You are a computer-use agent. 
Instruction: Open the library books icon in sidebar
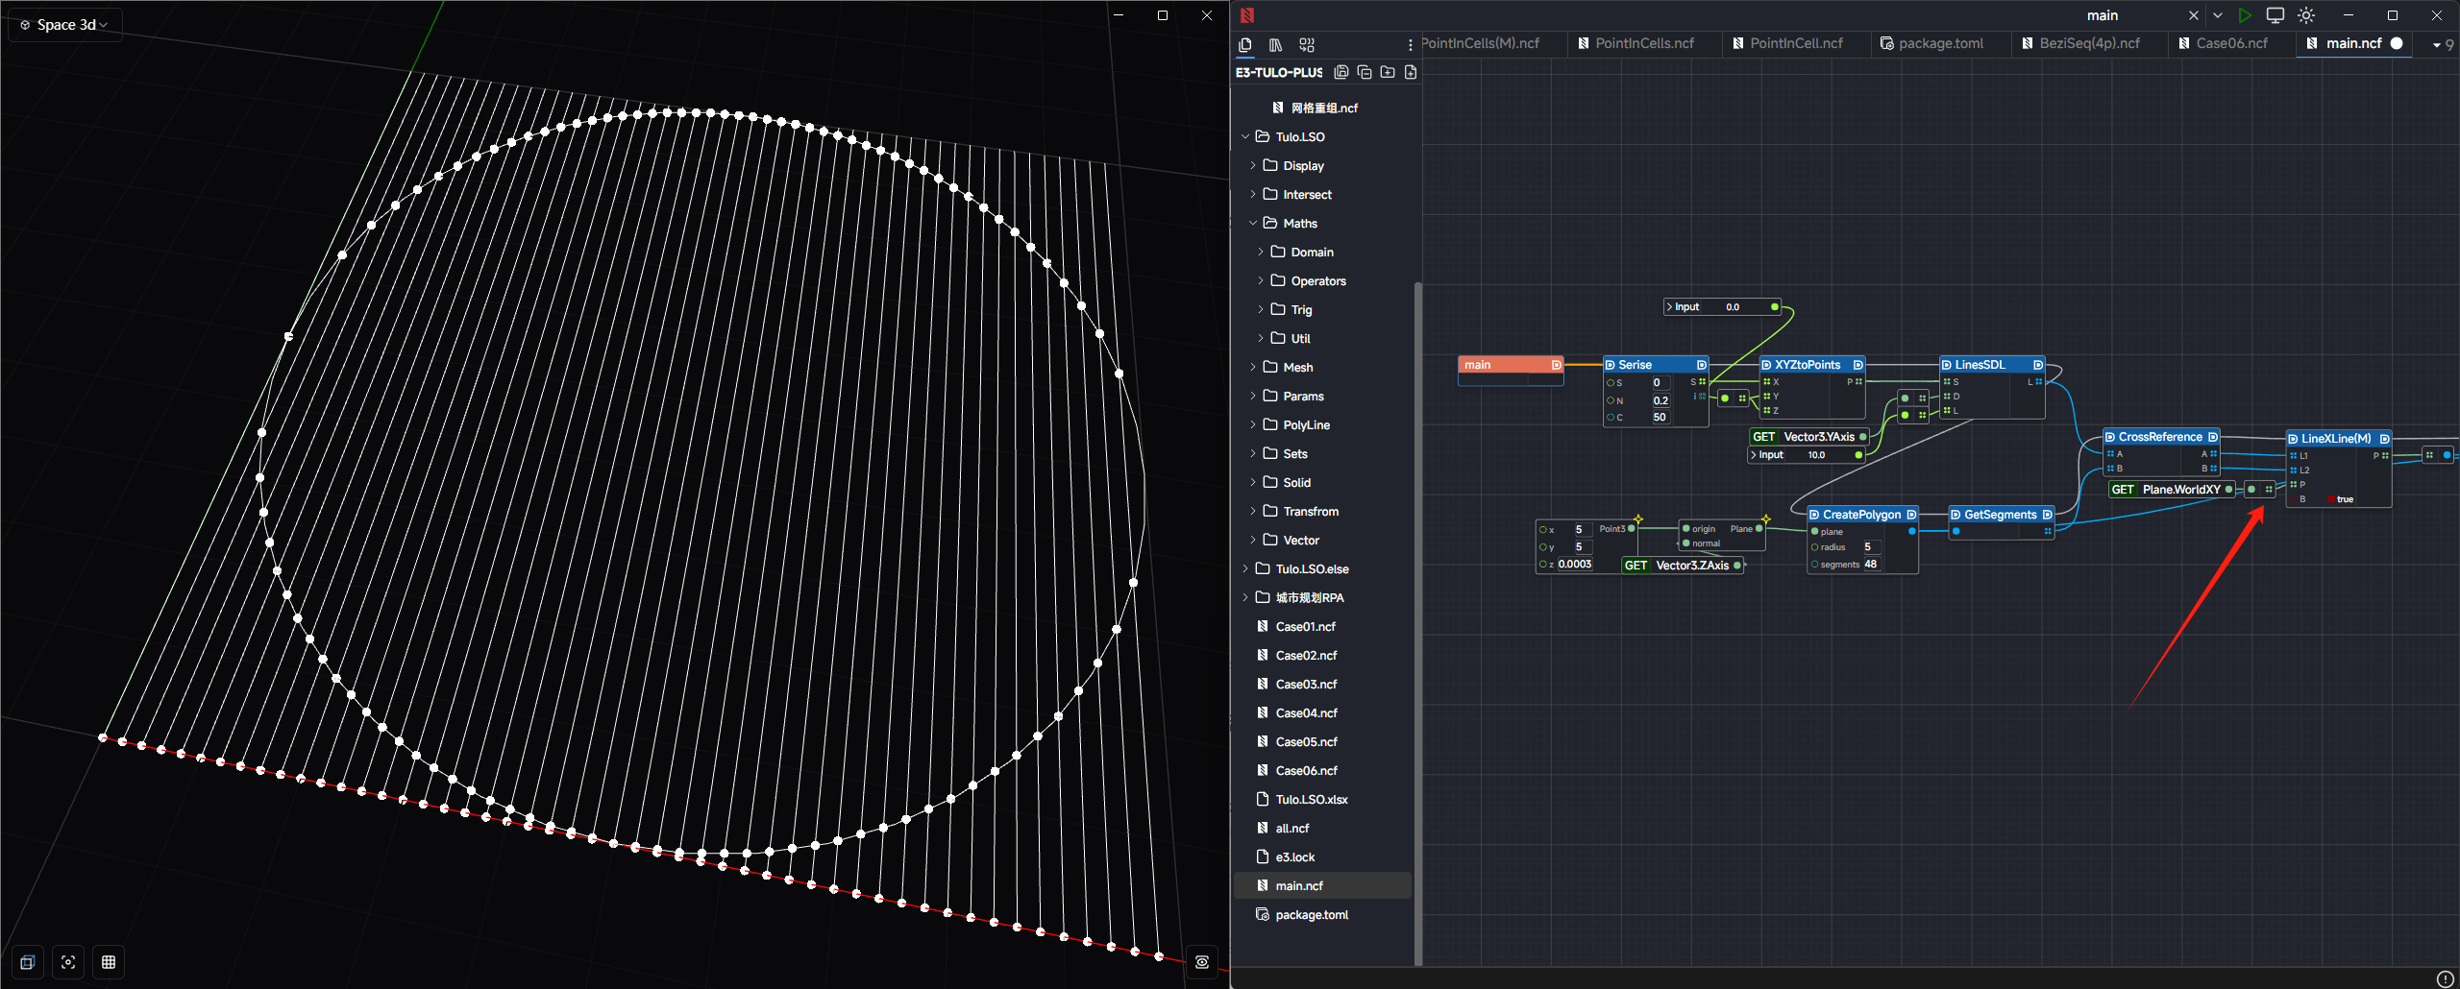tap(1275, 44)
